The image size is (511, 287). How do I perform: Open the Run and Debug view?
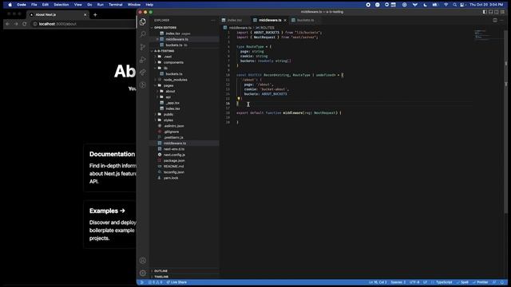[x=143, y=60]
